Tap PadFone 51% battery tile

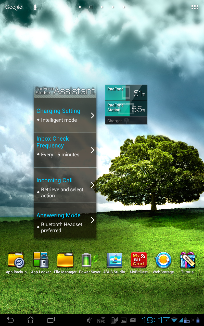126,93
